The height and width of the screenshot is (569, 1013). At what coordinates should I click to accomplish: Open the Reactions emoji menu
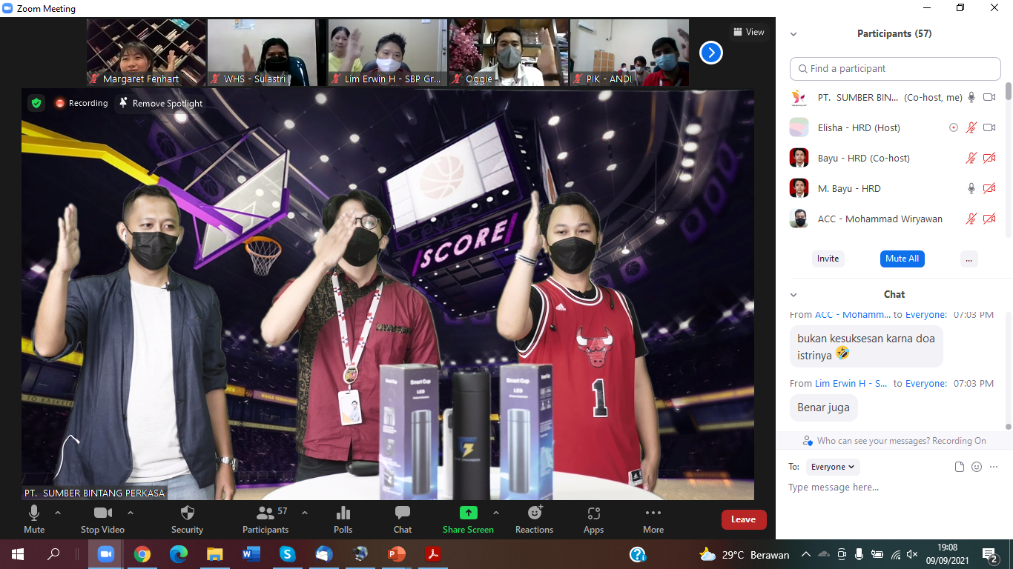534,519
